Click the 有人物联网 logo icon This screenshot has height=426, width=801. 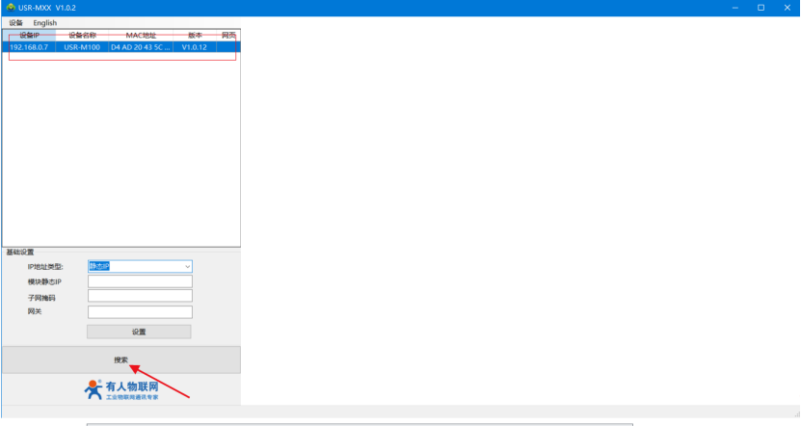[x=93, y=389]
